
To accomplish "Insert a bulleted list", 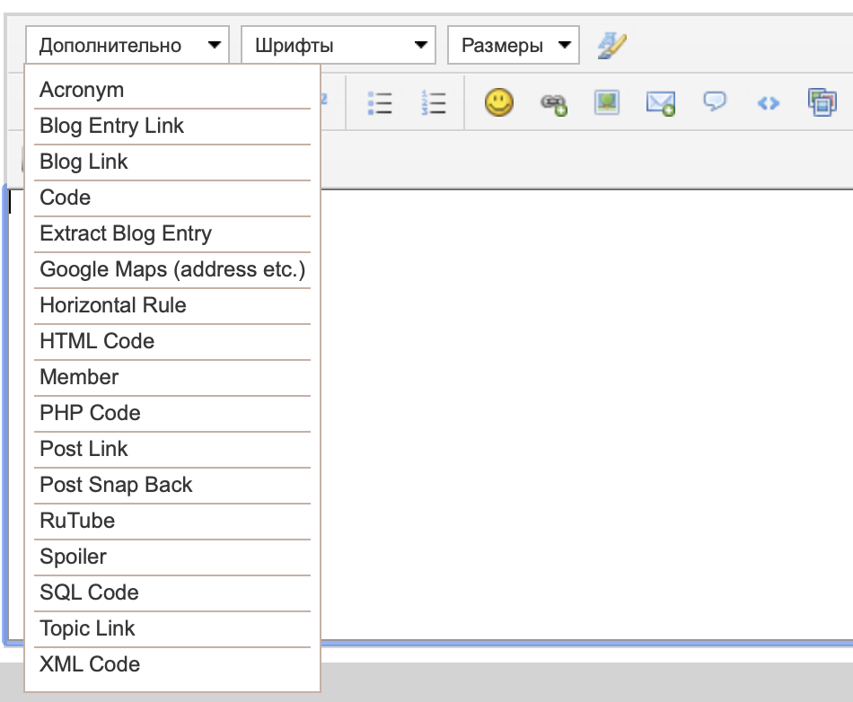I will tap(380, 102).
